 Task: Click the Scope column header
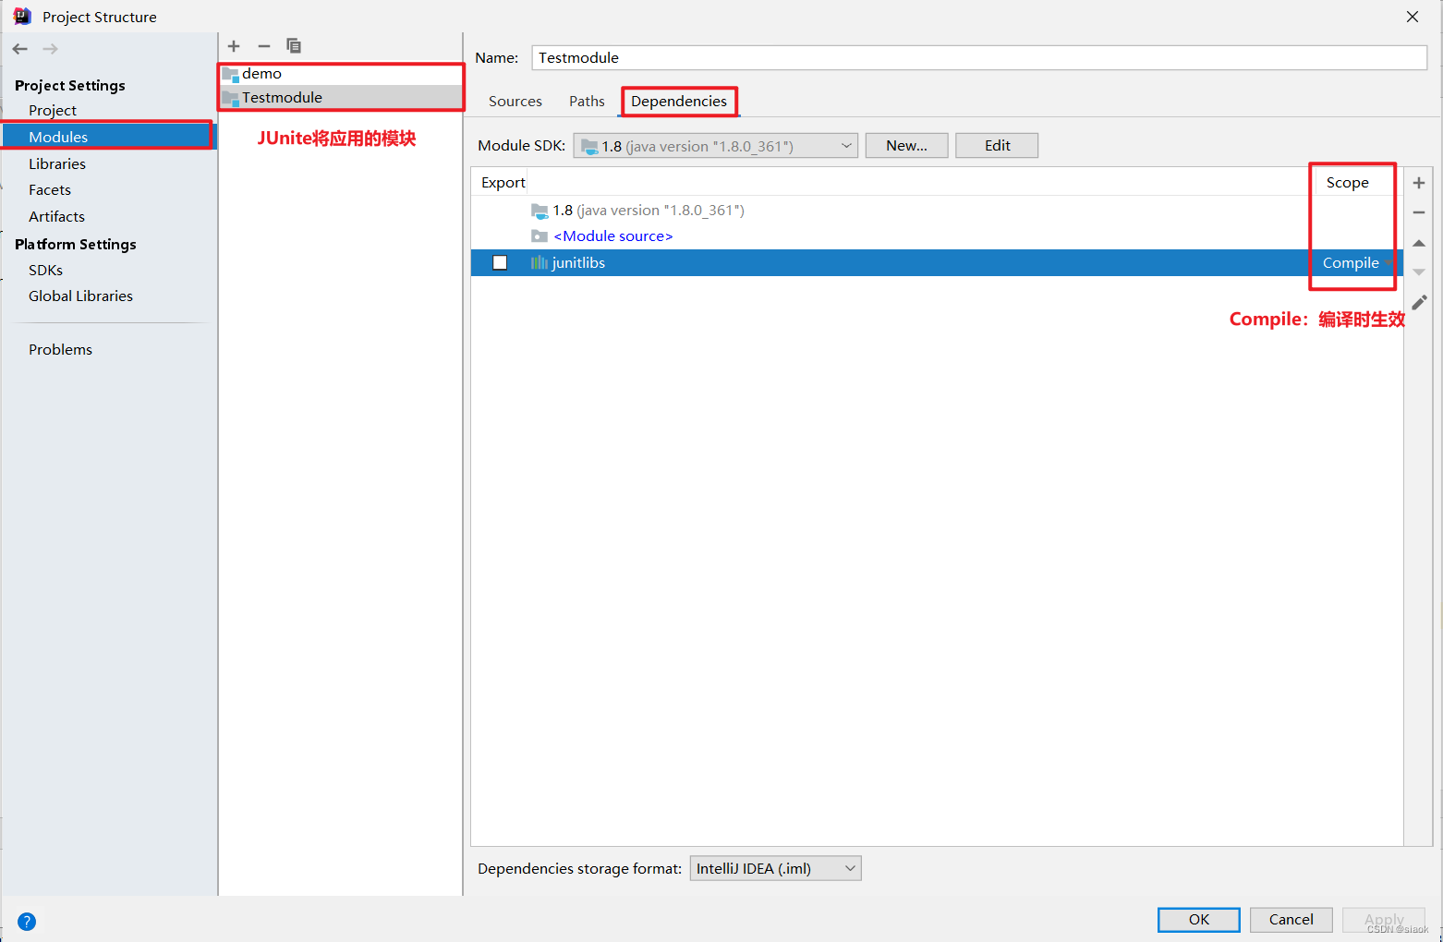(1347, 183)
